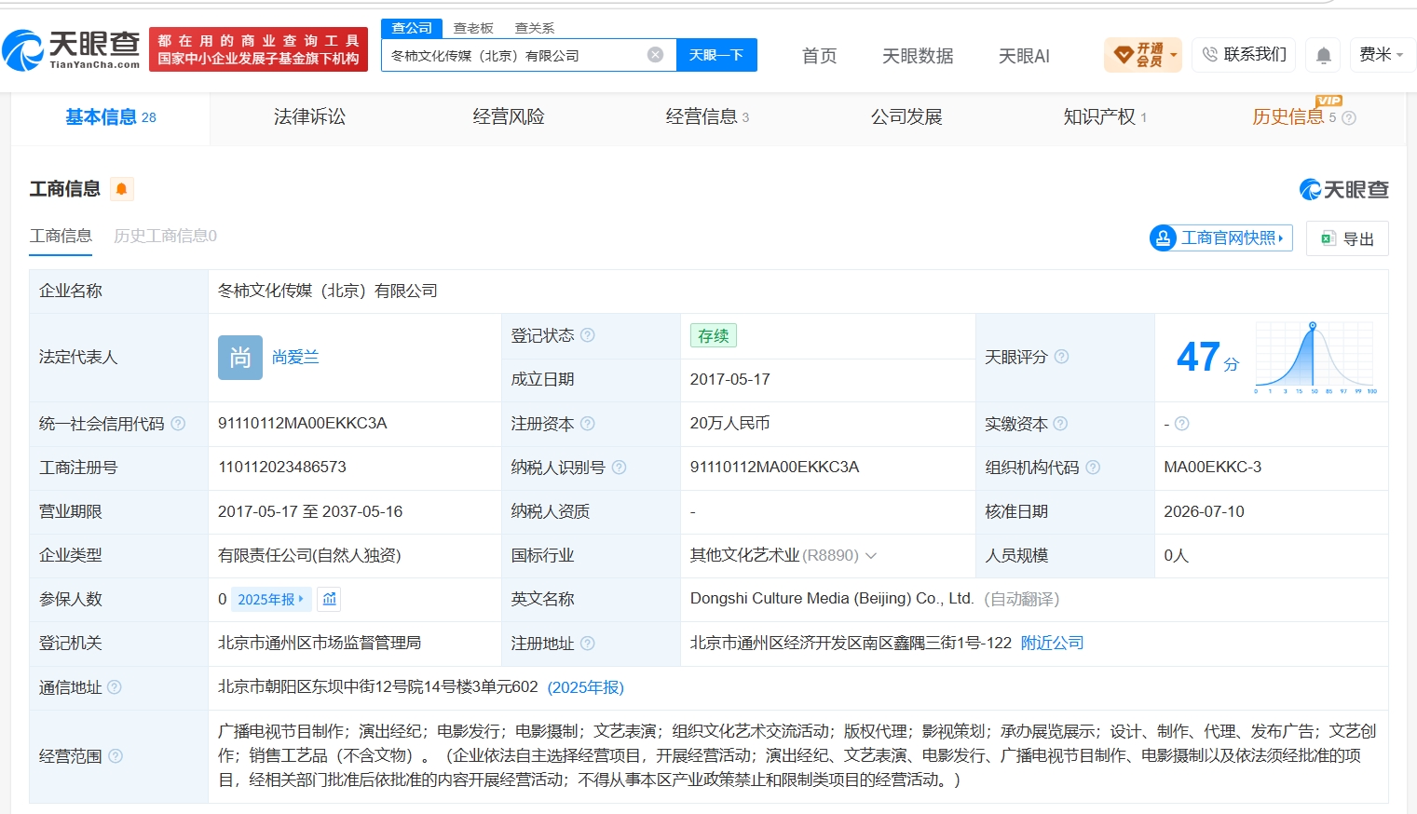This screenshot has height=814, width=1417.
Task: Click help icon beside 注册资本
Action: (x=588, y=424)
